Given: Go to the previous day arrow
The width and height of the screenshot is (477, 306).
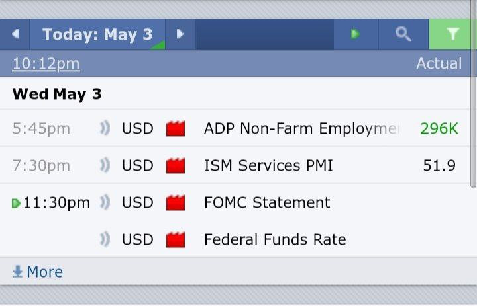Looking at the screenshot, I should click(x=15, y=34).
